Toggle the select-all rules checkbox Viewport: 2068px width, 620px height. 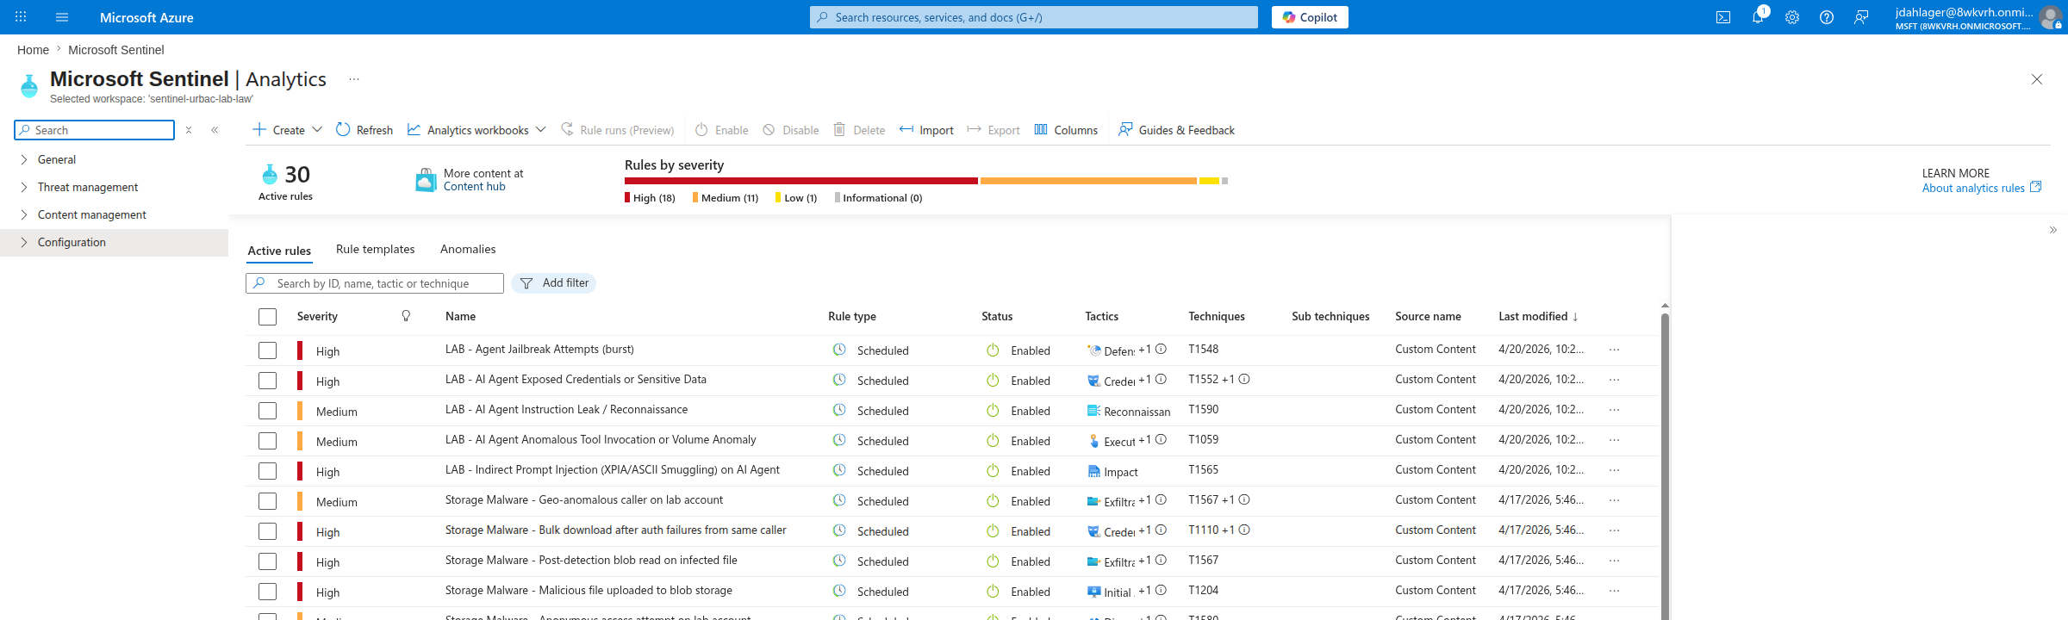268,317
